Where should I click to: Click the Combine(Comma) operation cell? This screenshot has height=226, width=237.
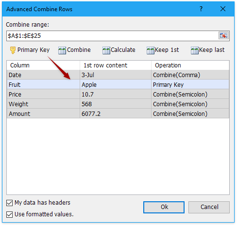[x=190, y=75]
